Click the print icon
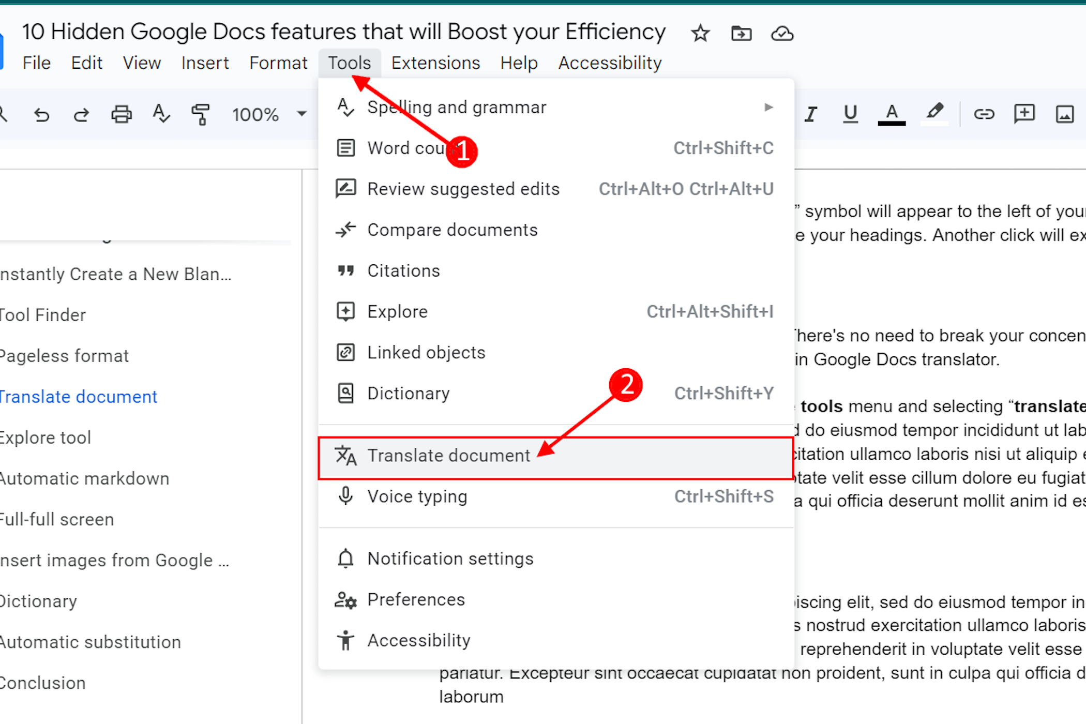Screen dimensions: 1086x724 [x=121, y=114]
